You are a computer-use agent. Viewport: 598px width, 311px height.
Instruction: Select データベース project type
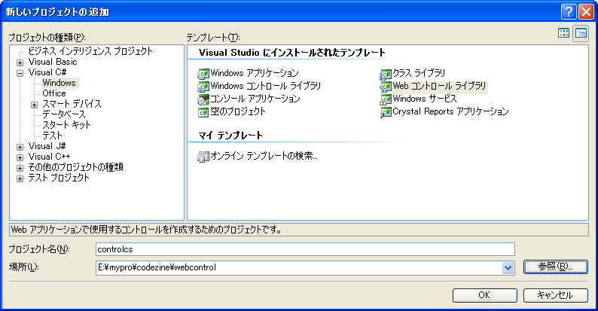tap(64, 114)
